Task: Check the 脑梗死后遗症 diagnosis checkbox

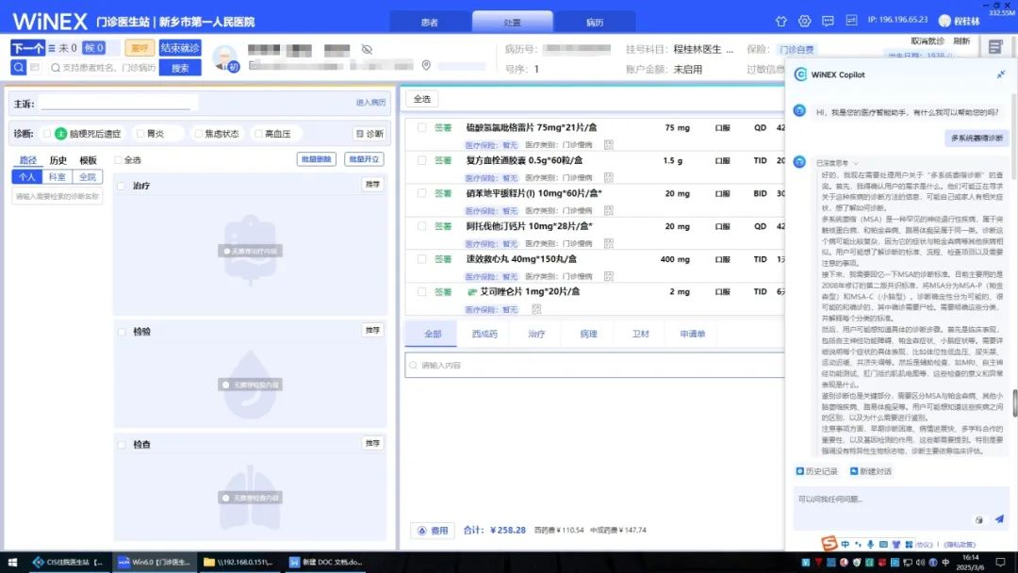Action: point(47,134)
